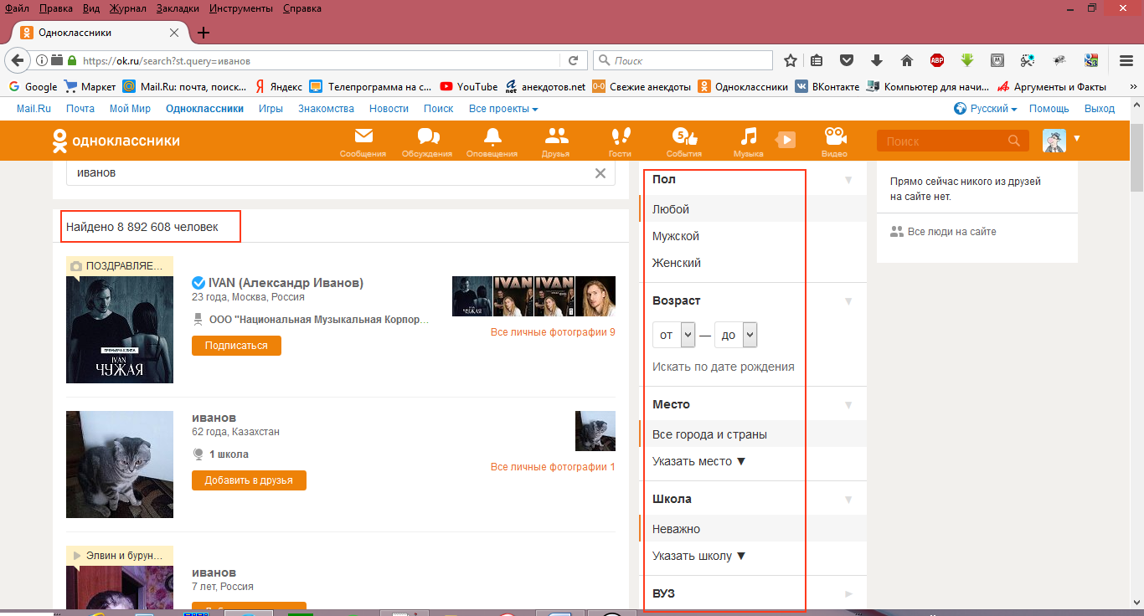Open Закладки menu
Image resolution: width=1144 pixels, height=616 pixels.
tap(178, 8)
